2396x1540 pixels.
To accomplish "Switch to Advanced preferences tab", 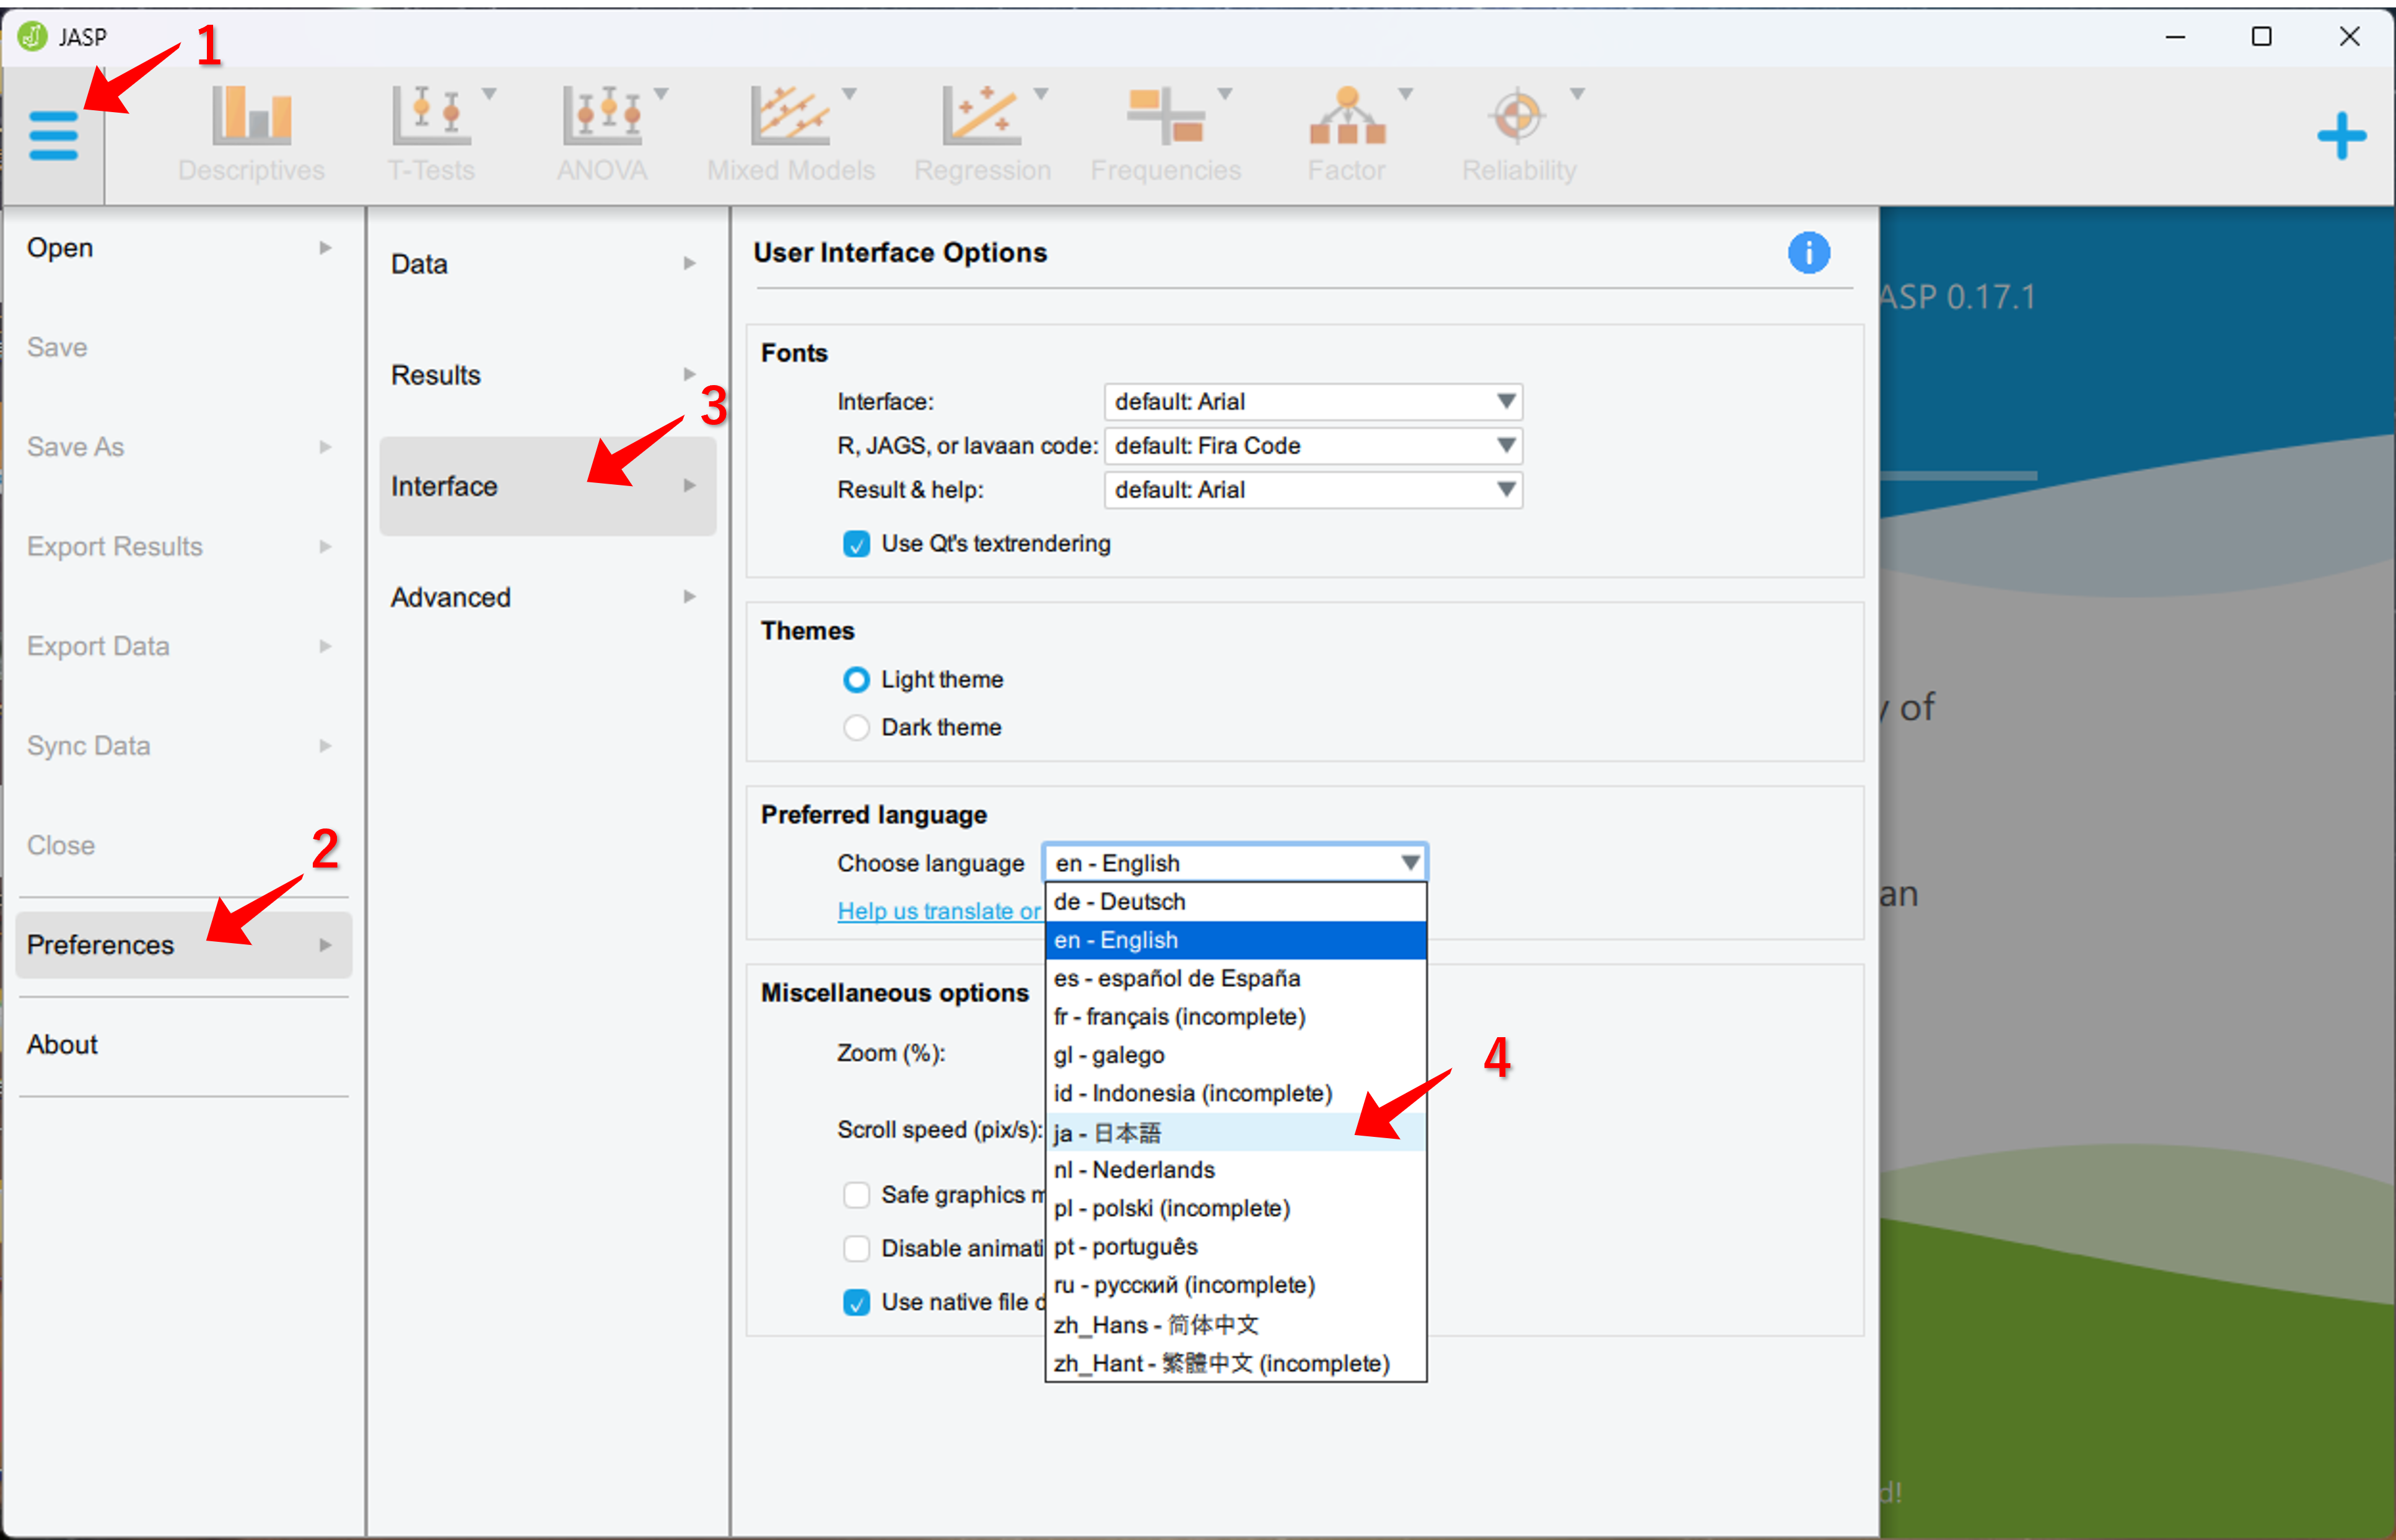I will pos(547,598).
